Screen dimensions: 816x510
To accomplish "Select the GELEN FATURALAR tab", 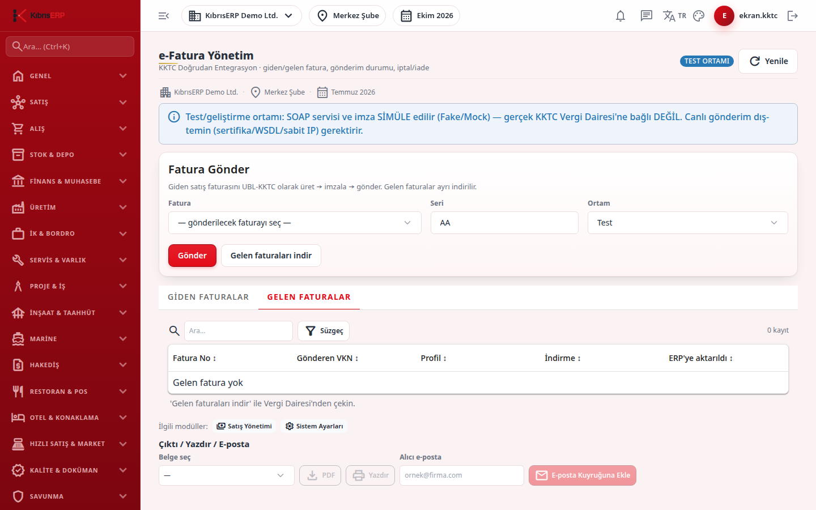I will (x=309, y=297).
